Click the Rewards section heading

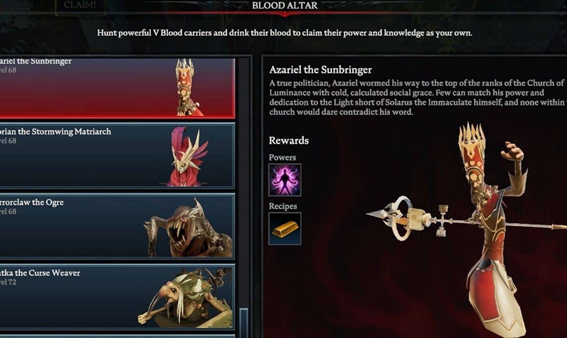click(x=288, y=141)
